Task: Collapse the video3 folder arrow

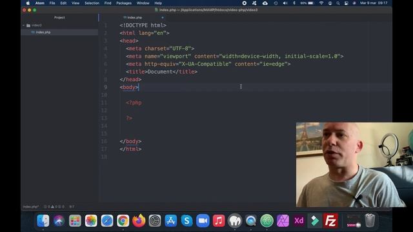Action: (x=24, y=26)
